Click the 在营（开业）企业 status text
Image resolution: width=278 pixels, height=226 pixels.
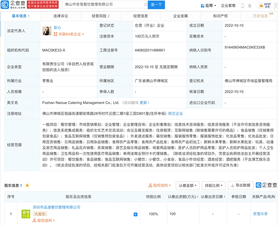(149, 25)
